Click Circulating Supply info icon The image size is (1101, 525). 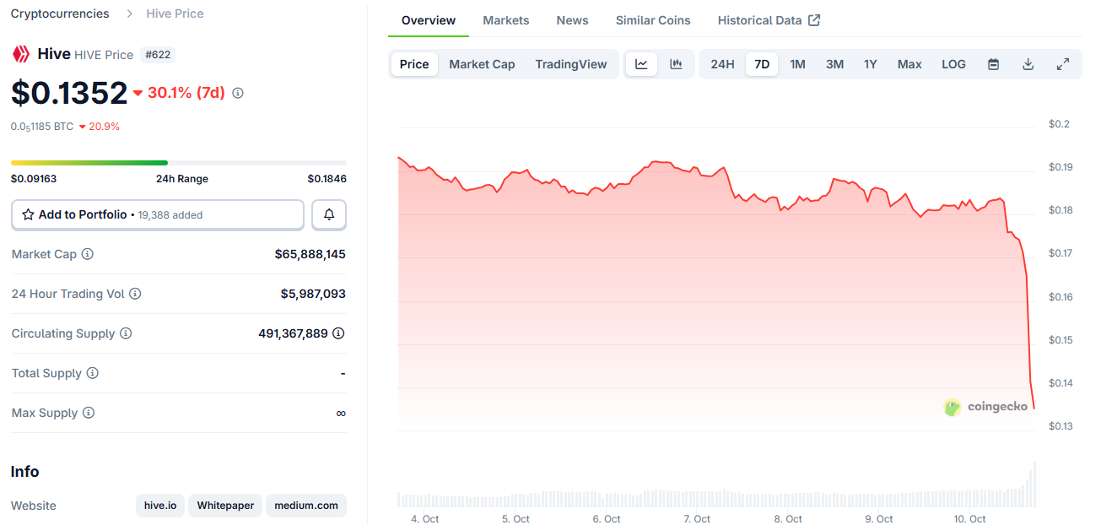126,333
